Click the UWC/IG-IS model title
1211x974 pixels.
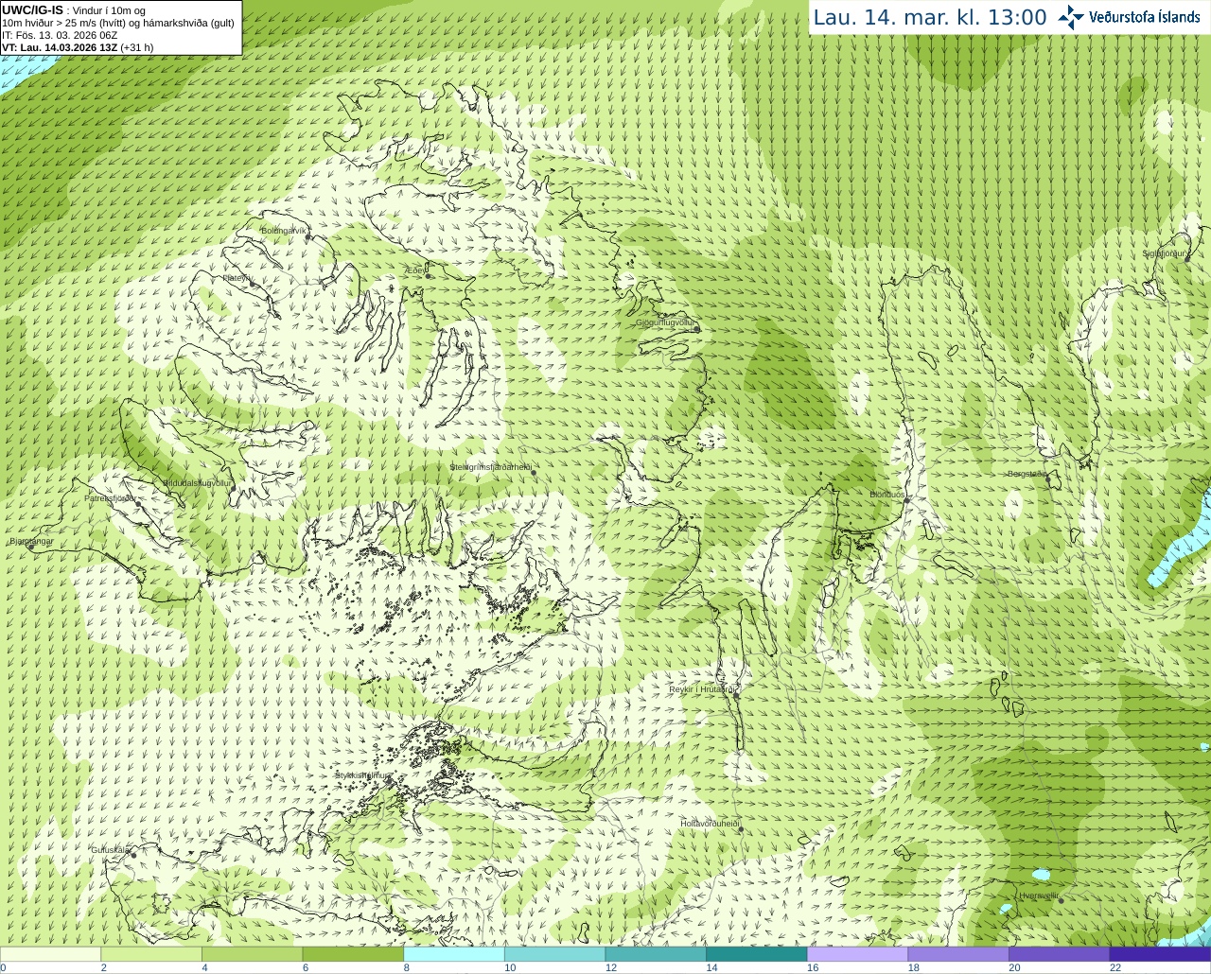coord(33,9)
